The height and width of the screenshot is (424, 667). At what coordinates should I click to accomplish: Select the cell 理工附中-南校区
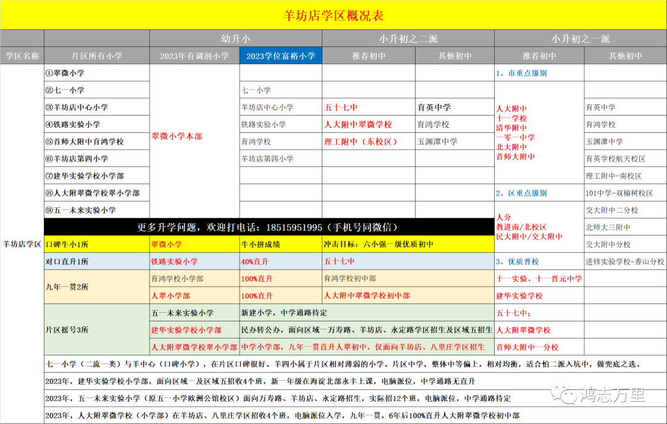point(625,176)
